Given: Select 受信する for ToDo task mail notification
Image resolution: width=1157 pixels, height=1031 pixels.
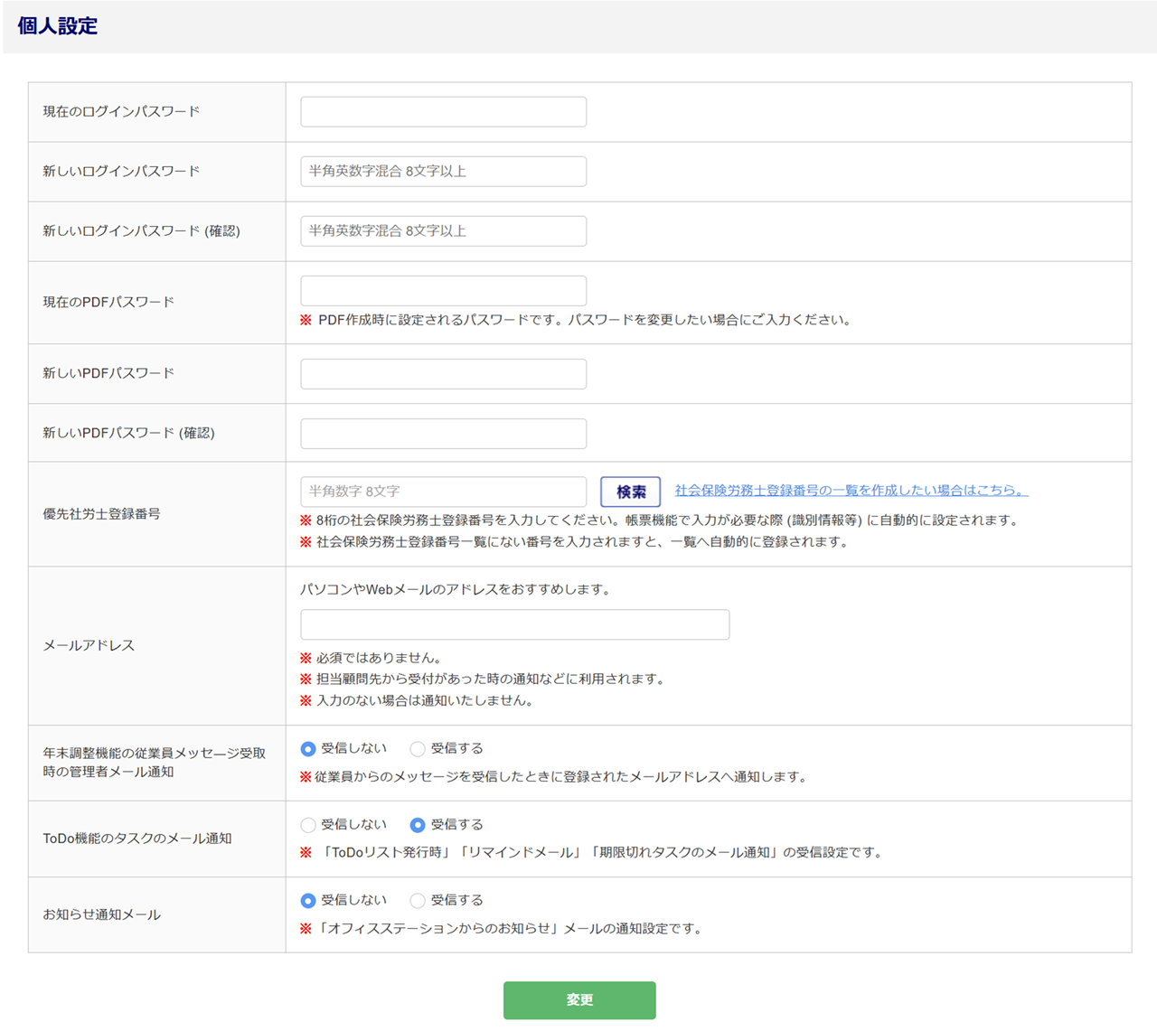Looking at the screenshot, I should (418, 825).
